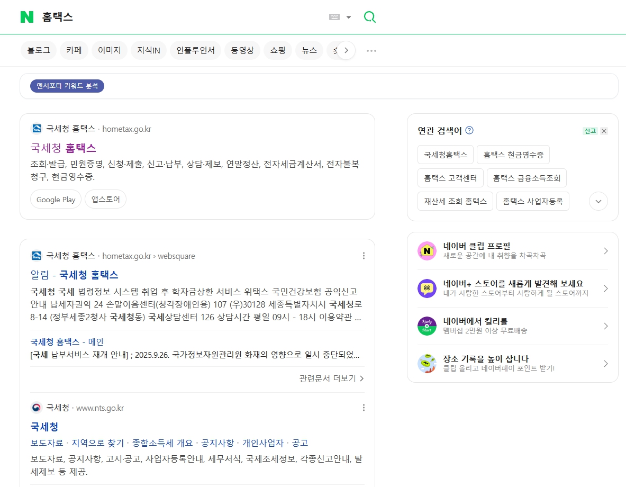Open options menu for www.nts.go.kr result
This screenshot has height=487, width=626.
[364, 408]
